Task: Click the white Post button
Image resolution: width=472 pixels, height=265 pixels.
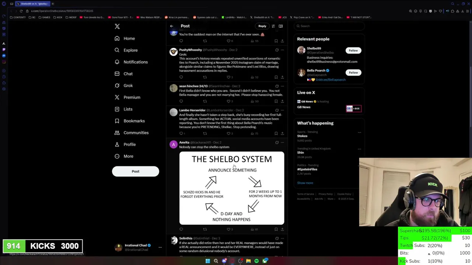Action: [135, 171]
